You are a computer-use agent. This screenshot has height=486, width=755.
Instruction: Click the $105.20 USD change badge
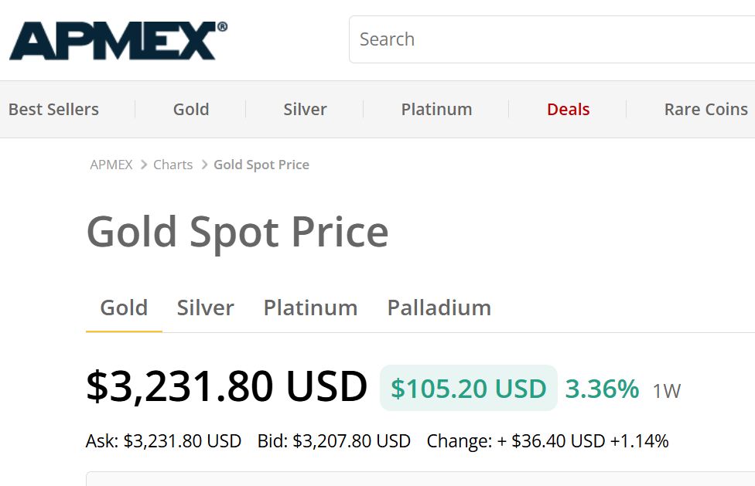(x=469, y=389)
